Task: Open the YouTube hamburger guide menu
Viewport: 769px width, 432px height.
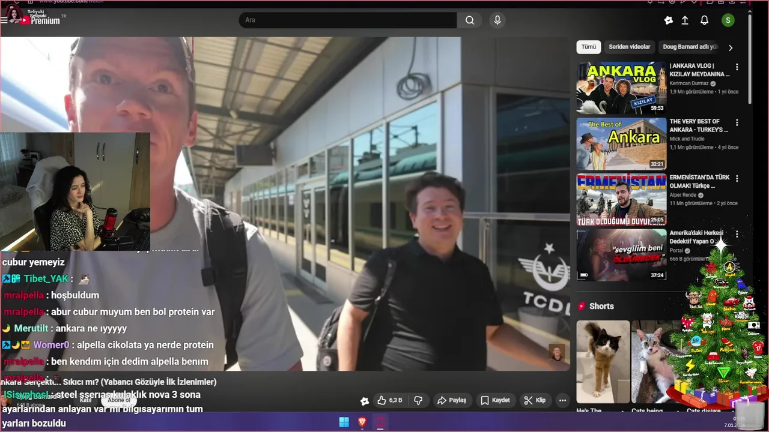Action: pyautogui.click(x=4, y=20)
